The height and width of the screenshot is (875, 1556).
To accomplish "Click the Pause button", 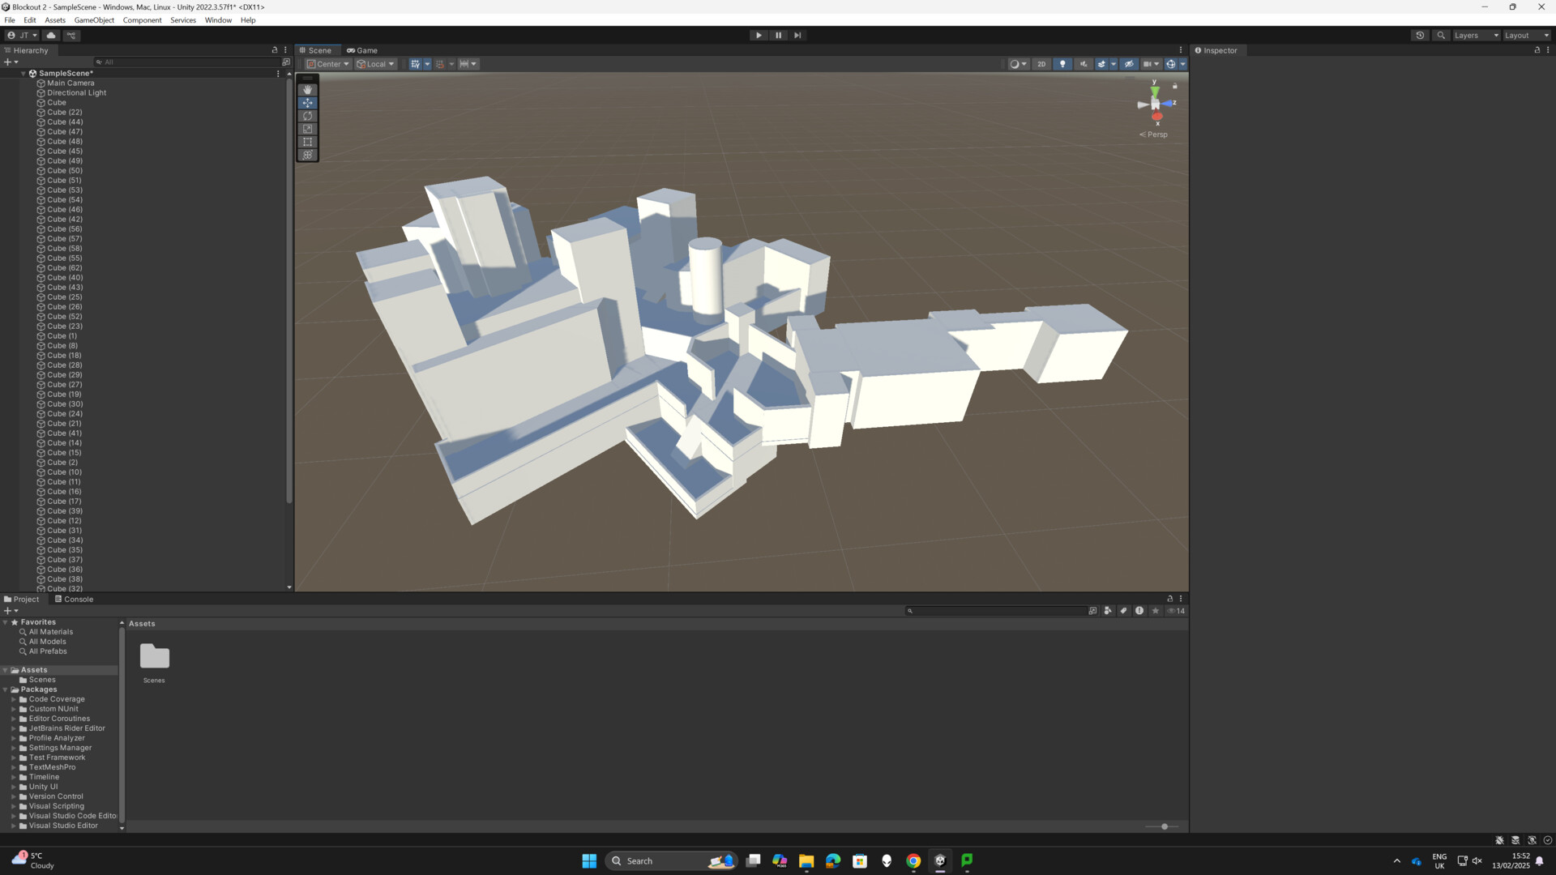I will tap(778, 35).
